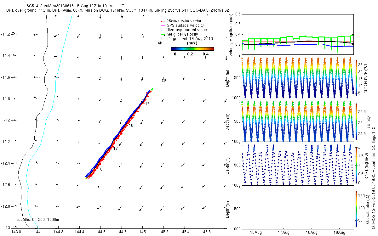The height and width of the screenshot is (236, 378).
Task: Click the '16Aug' time axis label
Action: click(x=256, y=233)
